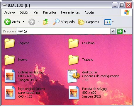
Task: Click the address bar showing I:\
Action: [64, 31]
